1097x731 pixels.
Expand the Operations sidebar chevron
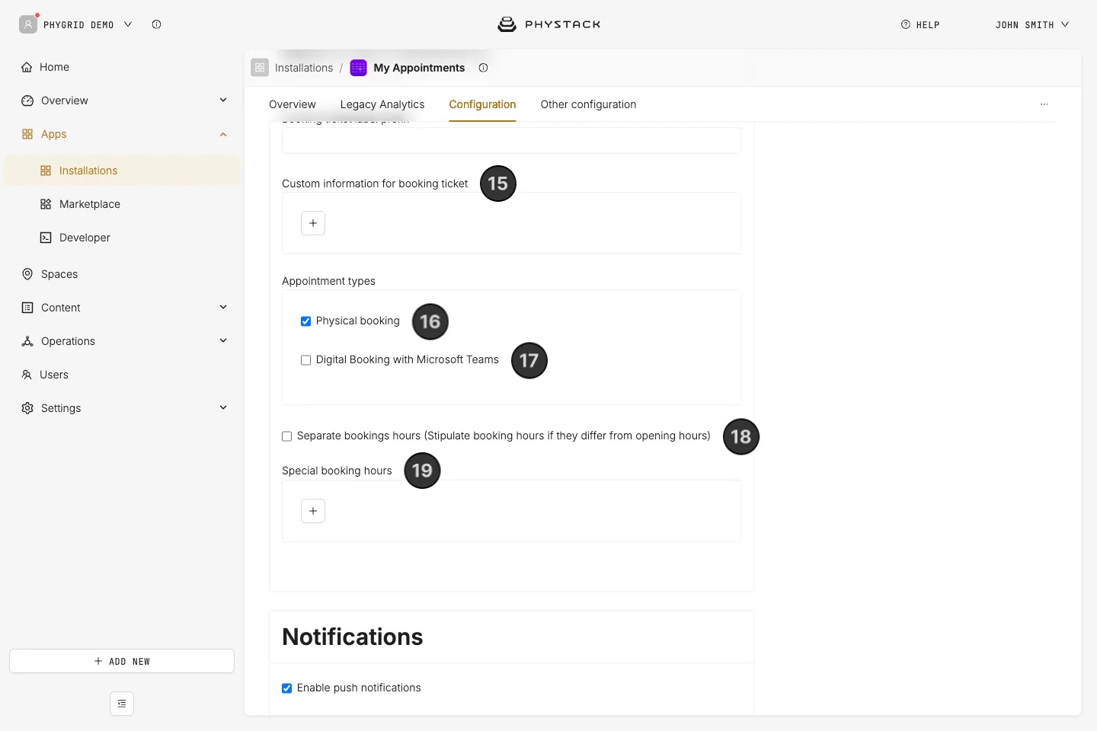223,340
